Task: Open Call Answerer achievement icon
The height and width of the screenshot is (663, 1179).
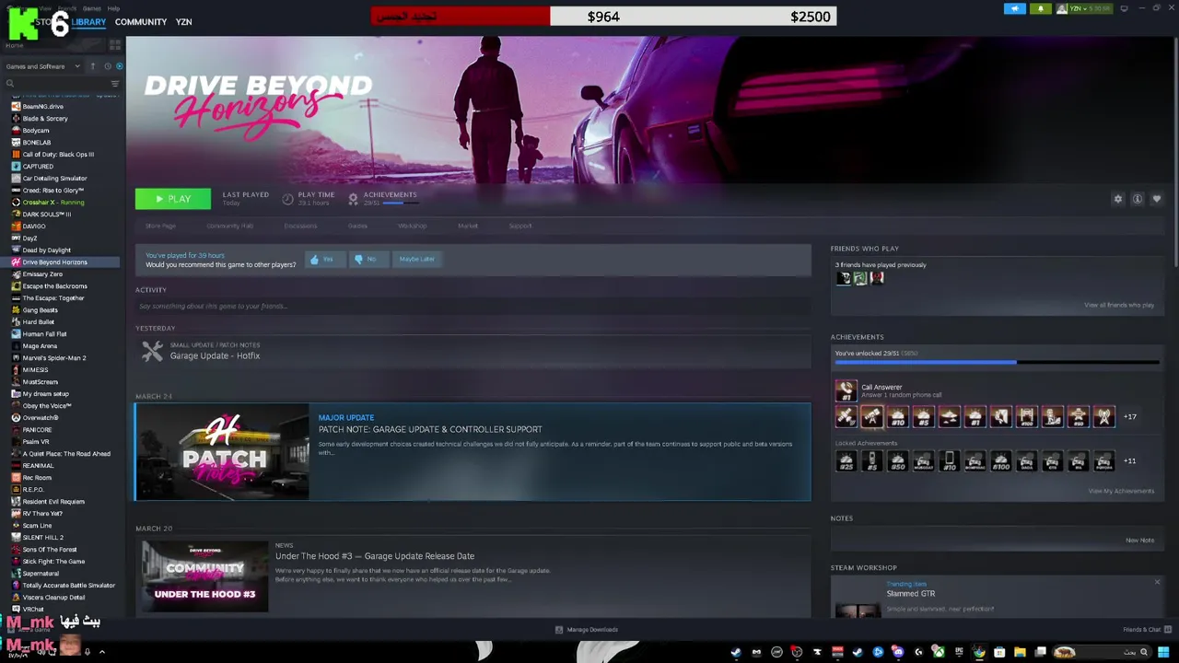Action: click(846, 390)
